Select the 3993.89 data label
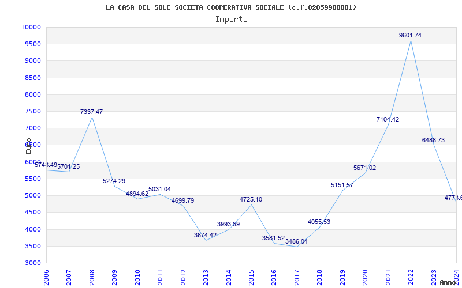 click(228, 224)
